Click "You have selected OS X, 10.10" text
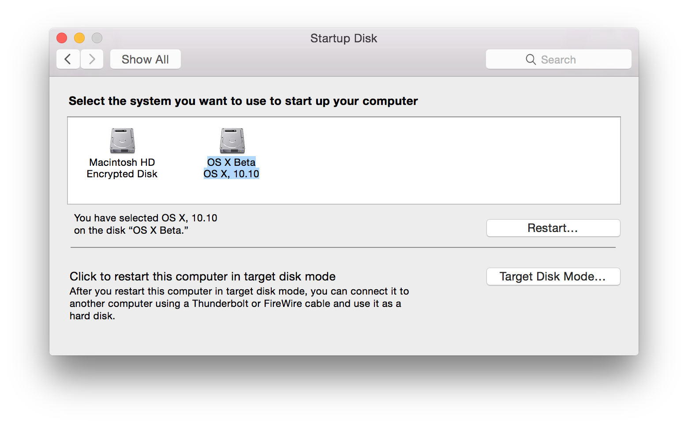Screen dimensions: 688x426 click(x=146, y=218)
